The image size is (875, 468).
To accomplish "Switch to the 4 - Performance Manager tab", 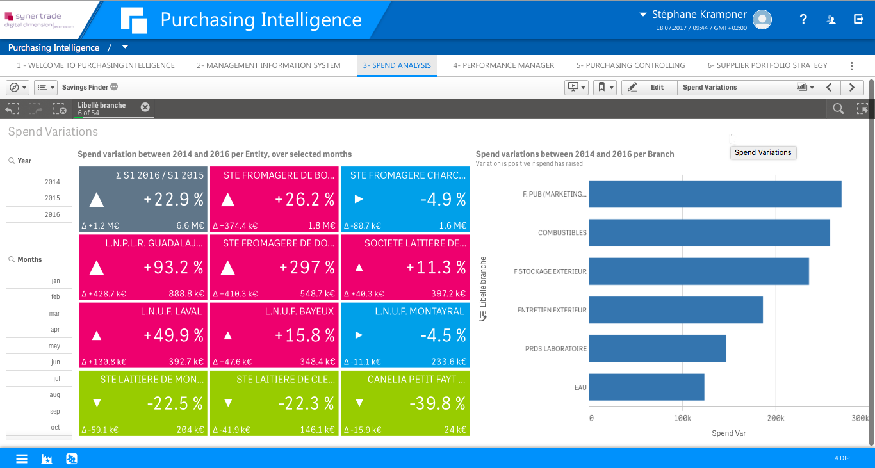I will [x=503, y=65].
